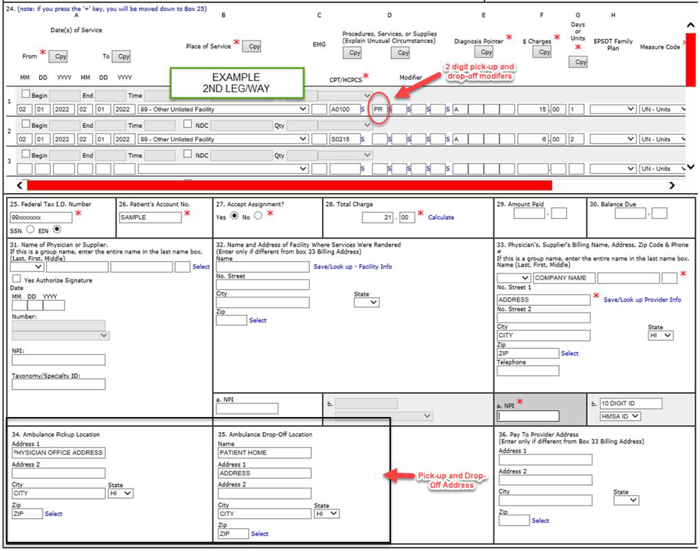Screen dimensions: 700x551
Task: Click the red vertical scrollbar thumb
Action: coord(690,60)
